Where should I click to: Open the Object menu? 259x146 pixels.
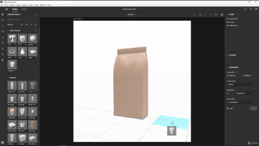12,5
